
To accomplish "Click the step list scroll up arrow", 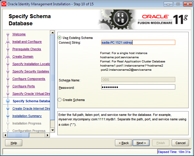I will [x=53, y=33].
